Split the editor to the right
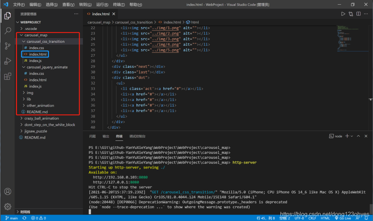 pyautogui.click(x=359, y=14)
